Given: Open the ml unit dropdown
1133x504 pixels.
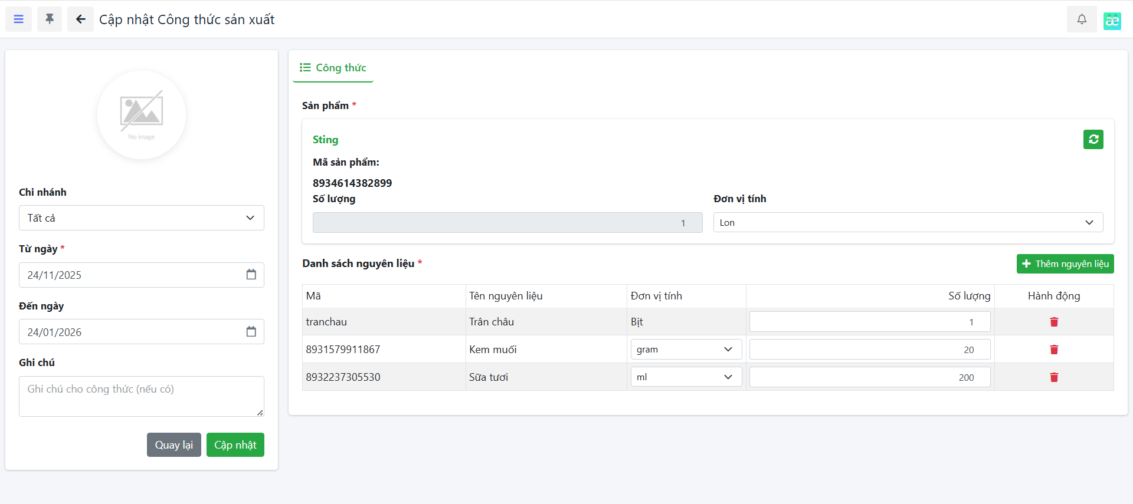Looking at the screenshot, I should (x=686, y=377).
